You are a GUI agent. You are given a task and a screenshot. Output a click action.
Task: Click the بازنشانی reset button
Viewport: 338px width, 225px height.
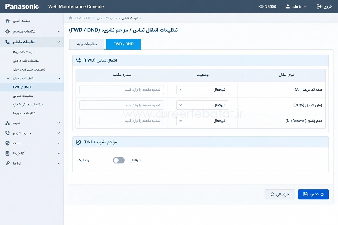280,194
